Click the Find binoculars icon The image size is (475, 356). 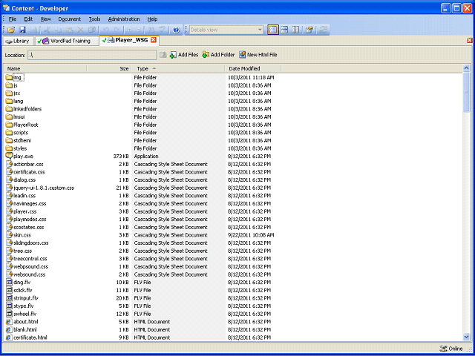click(x=150, y=30)
